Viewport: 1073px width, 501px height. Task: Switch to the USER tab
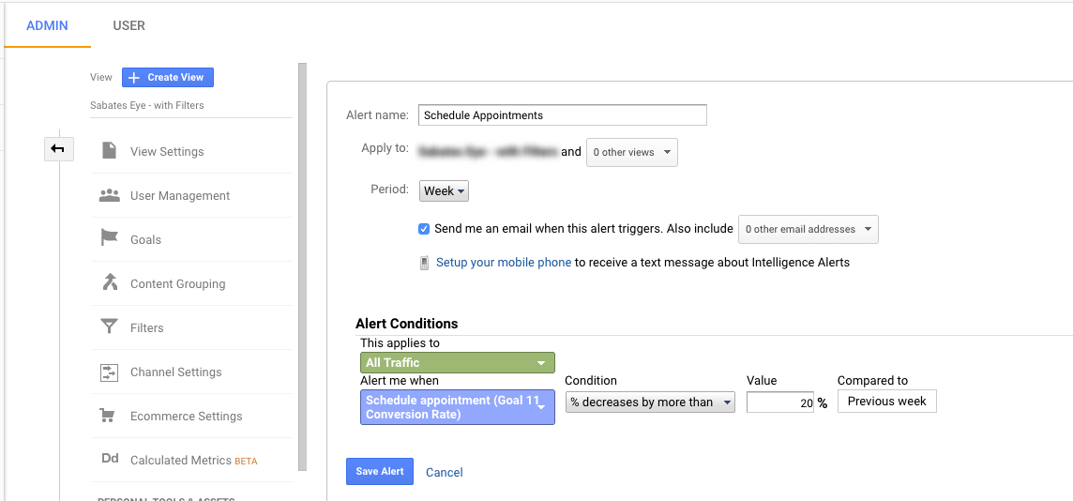coord(128,25)
